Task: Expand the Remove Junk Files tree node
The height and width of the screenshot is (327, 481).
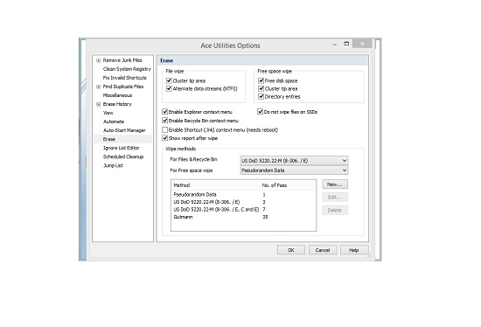Action: click(x=98, y=60)
